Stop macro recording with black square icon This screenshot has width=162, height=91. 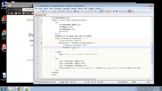[117, 11]
